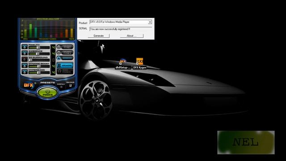Click the Spectrum Analyzer display

(x=47, y=29)
